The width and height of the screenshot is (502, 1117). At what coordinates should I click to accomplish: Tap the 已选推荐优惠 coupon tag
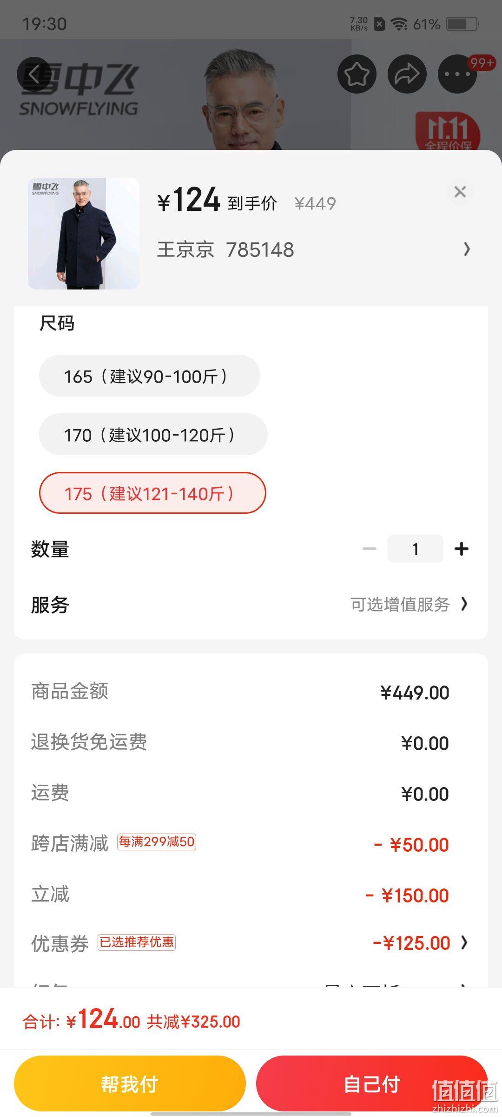pos(137,942)
